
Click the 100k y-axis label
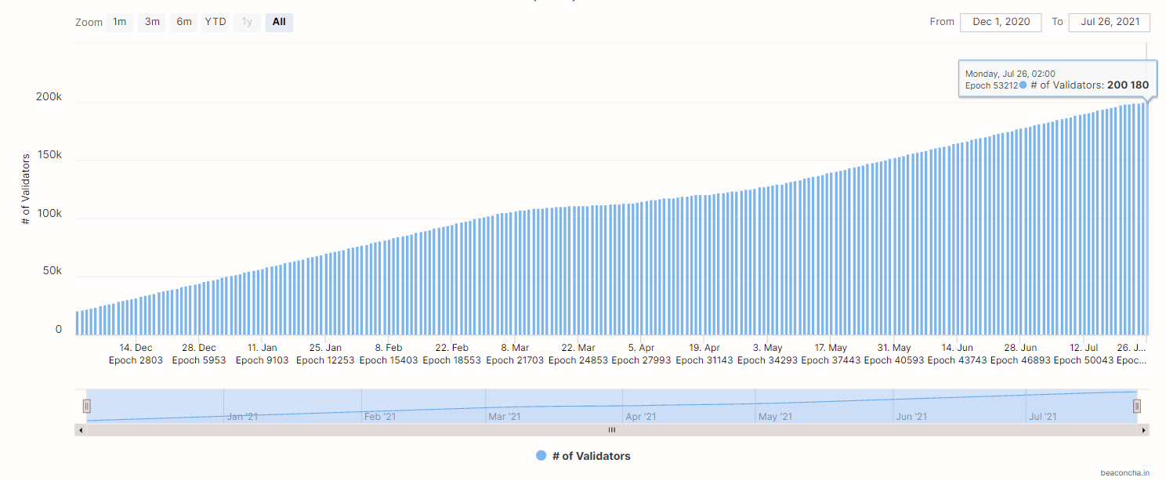[49, 213]
